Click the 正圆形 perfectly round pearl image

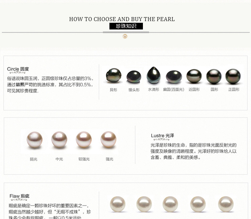[x=233, y=76]
